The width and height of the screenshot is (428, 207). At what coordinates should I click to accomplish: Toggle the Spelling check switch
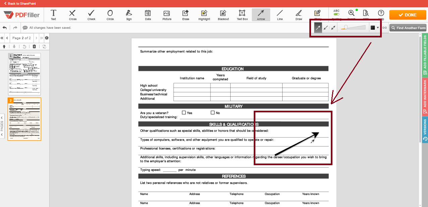[x=336, y=14]
